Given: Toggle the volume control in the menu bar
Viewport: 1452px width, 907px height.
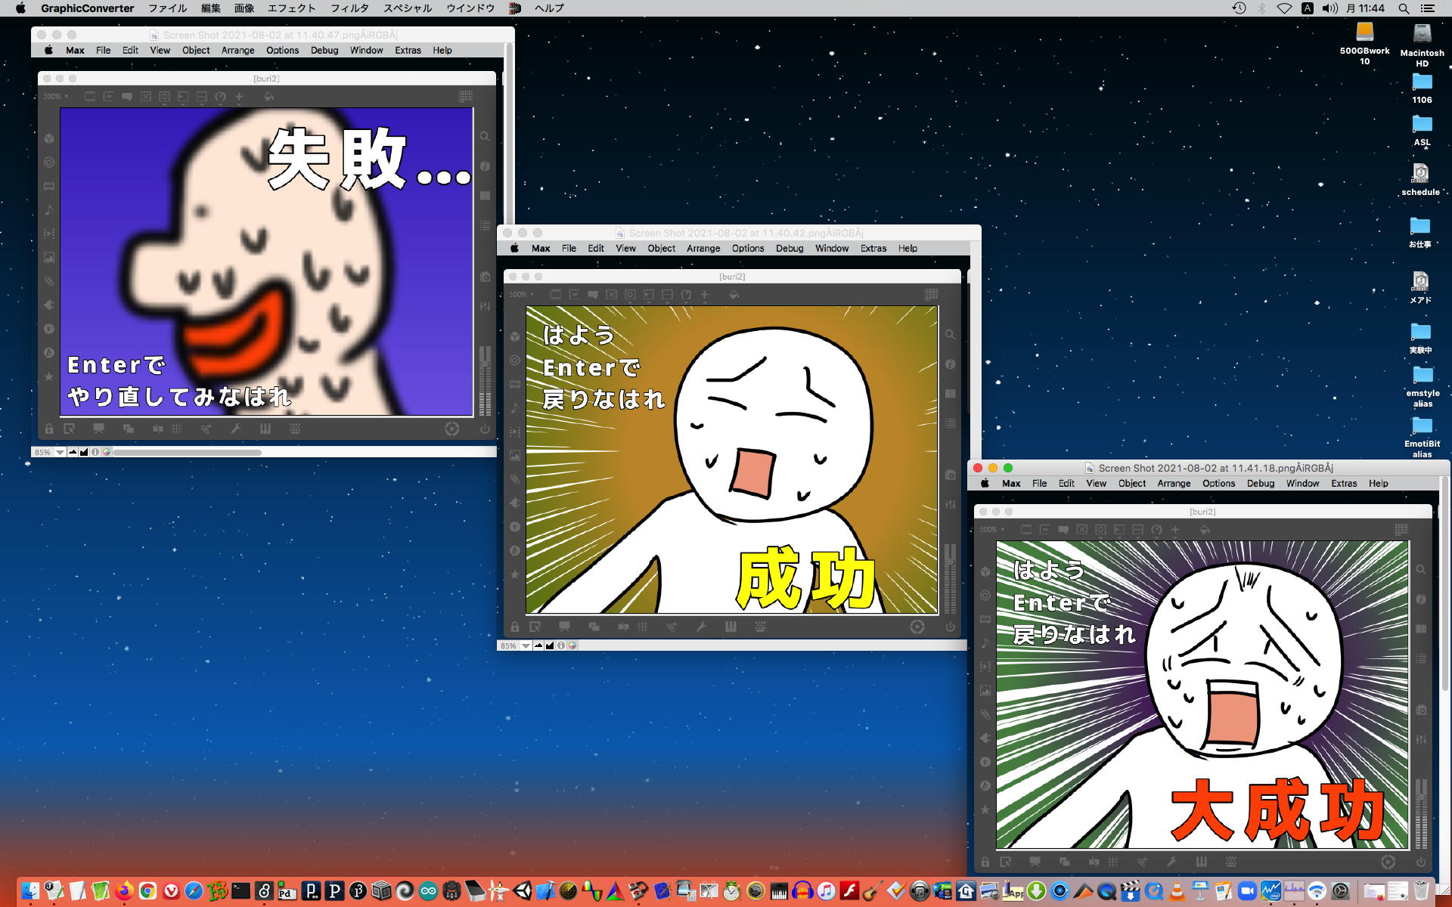Looking at the screenshot, I should pyautogui.click(x=1330, y=8).
